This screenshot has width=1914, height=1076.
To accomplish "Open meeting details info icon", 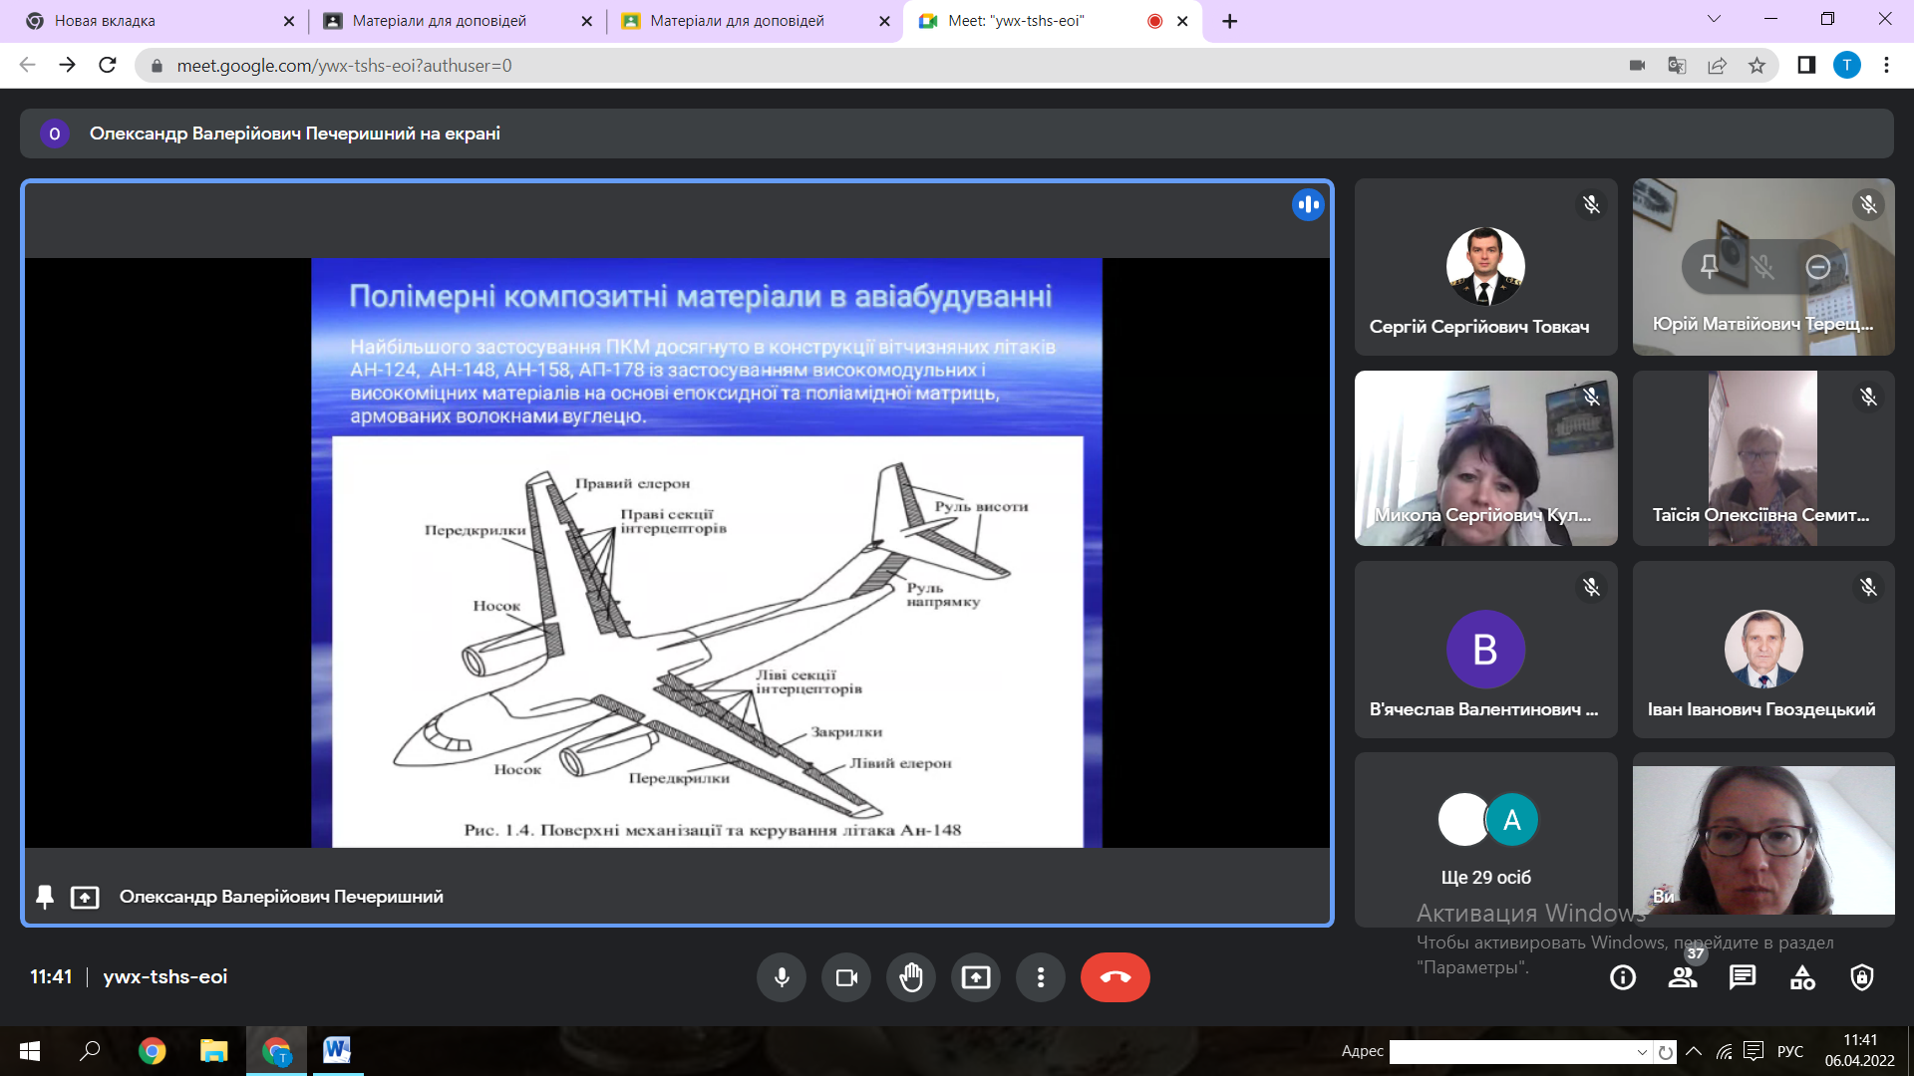I will pyautogui.click(x=1623, y=977).
